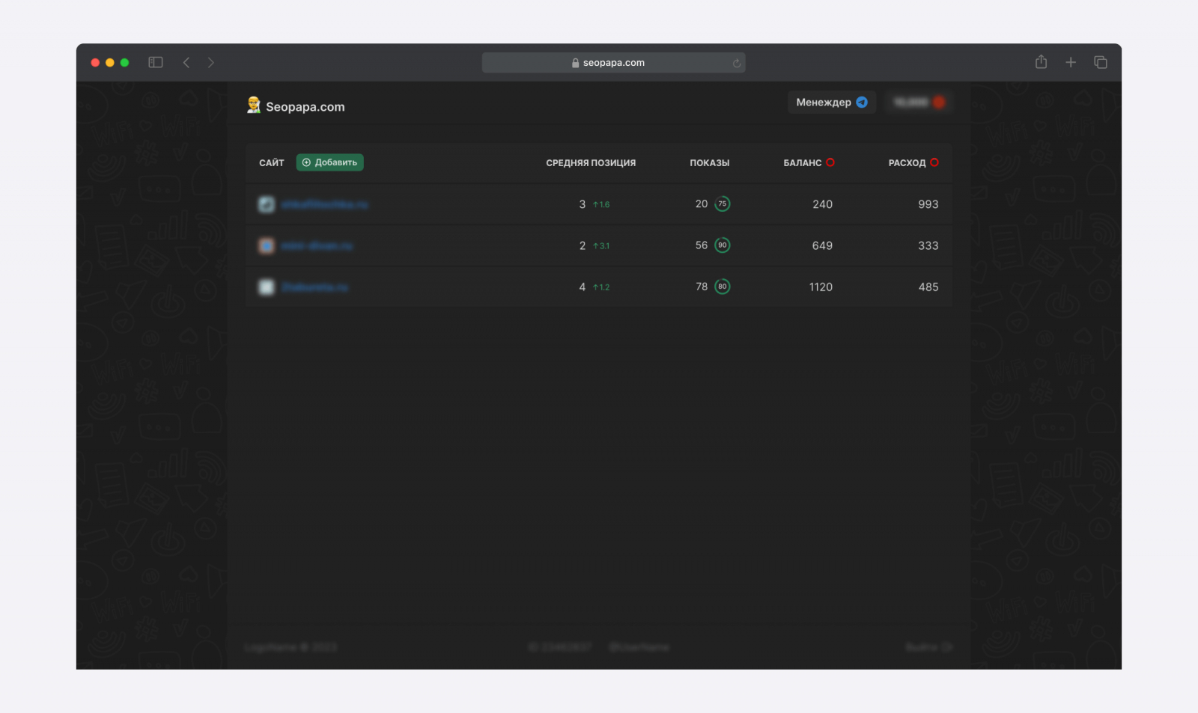The image size is (1198, 713).
Task: Click the ↑1.6 position change
Action: [x=601, y=204]
